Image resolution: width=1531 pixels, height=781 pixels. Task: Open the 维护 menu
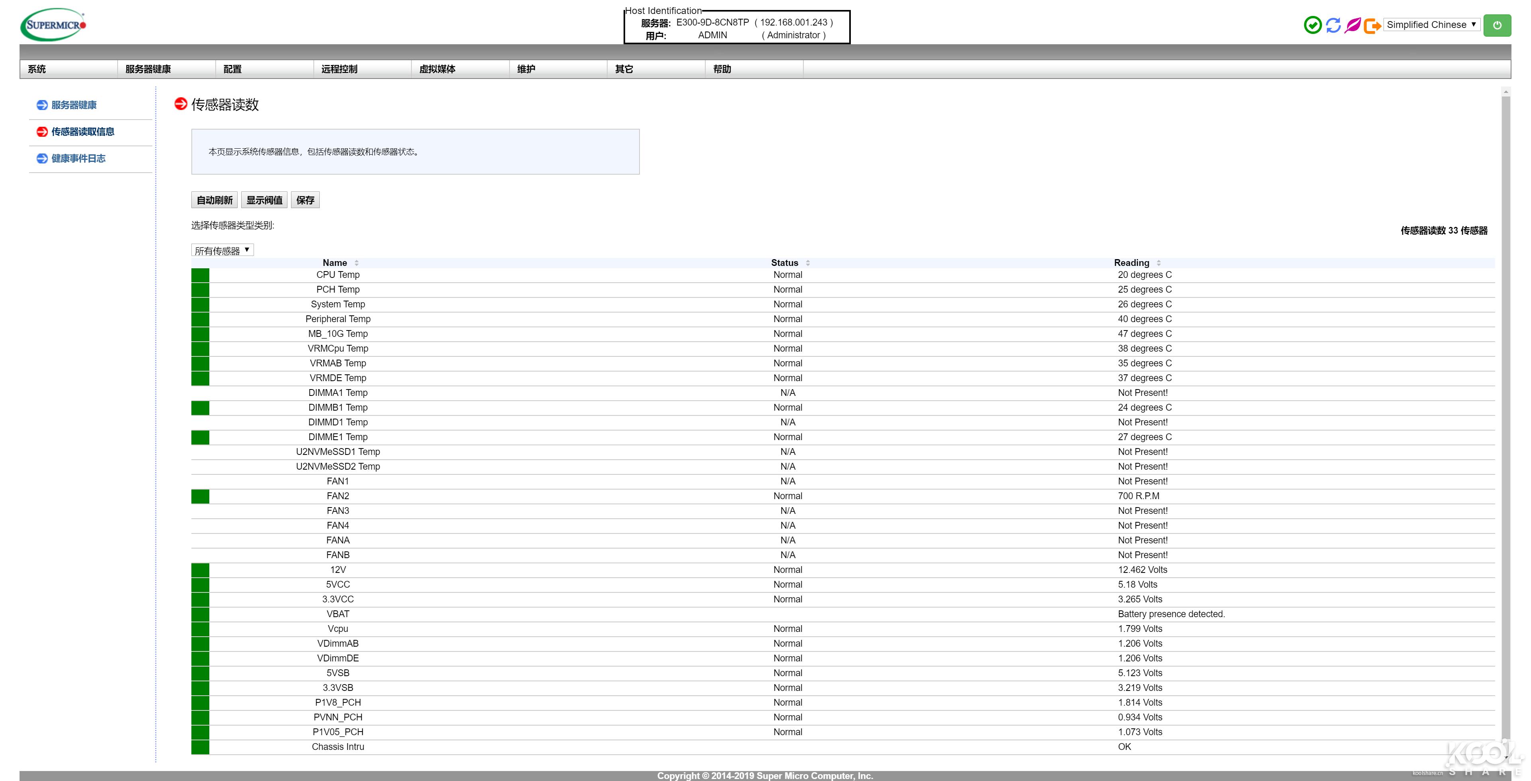pos(526,69)
